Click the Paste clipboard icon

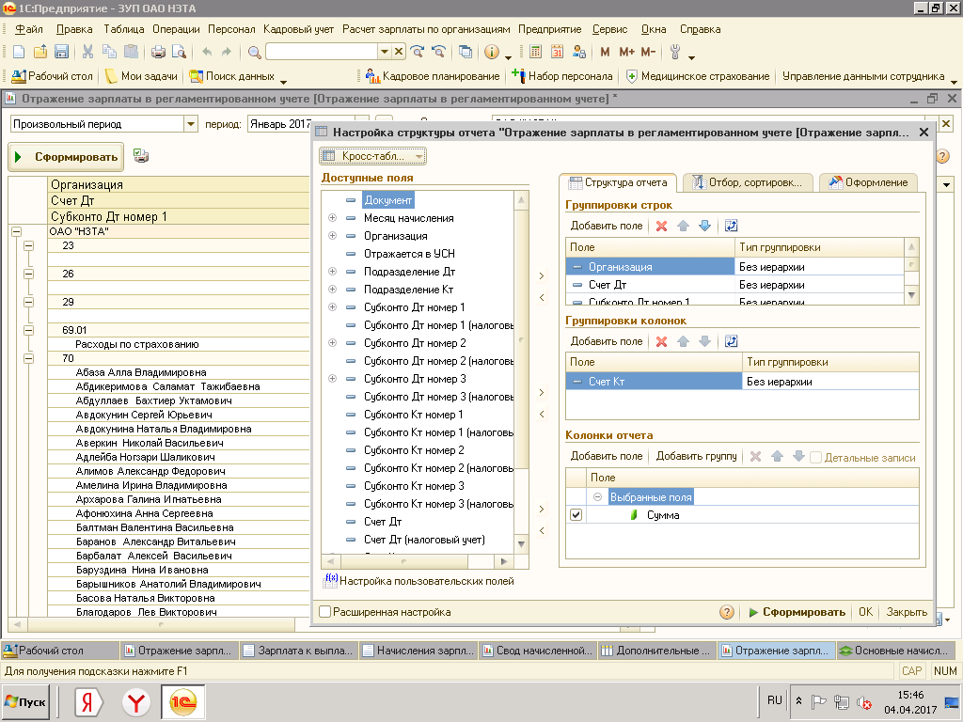(131, 53)
